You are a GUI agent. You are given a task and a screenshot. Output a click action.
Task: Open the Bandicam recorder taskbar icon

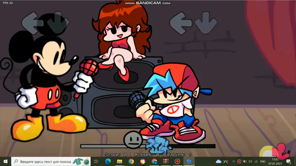pos(177,162)
